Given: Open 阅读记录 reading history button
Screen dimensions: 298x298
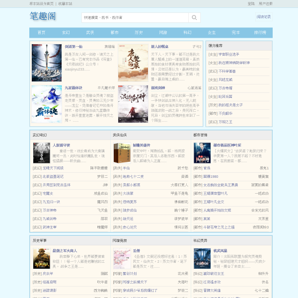Looking at the screenshot, I should coord(264,17).
